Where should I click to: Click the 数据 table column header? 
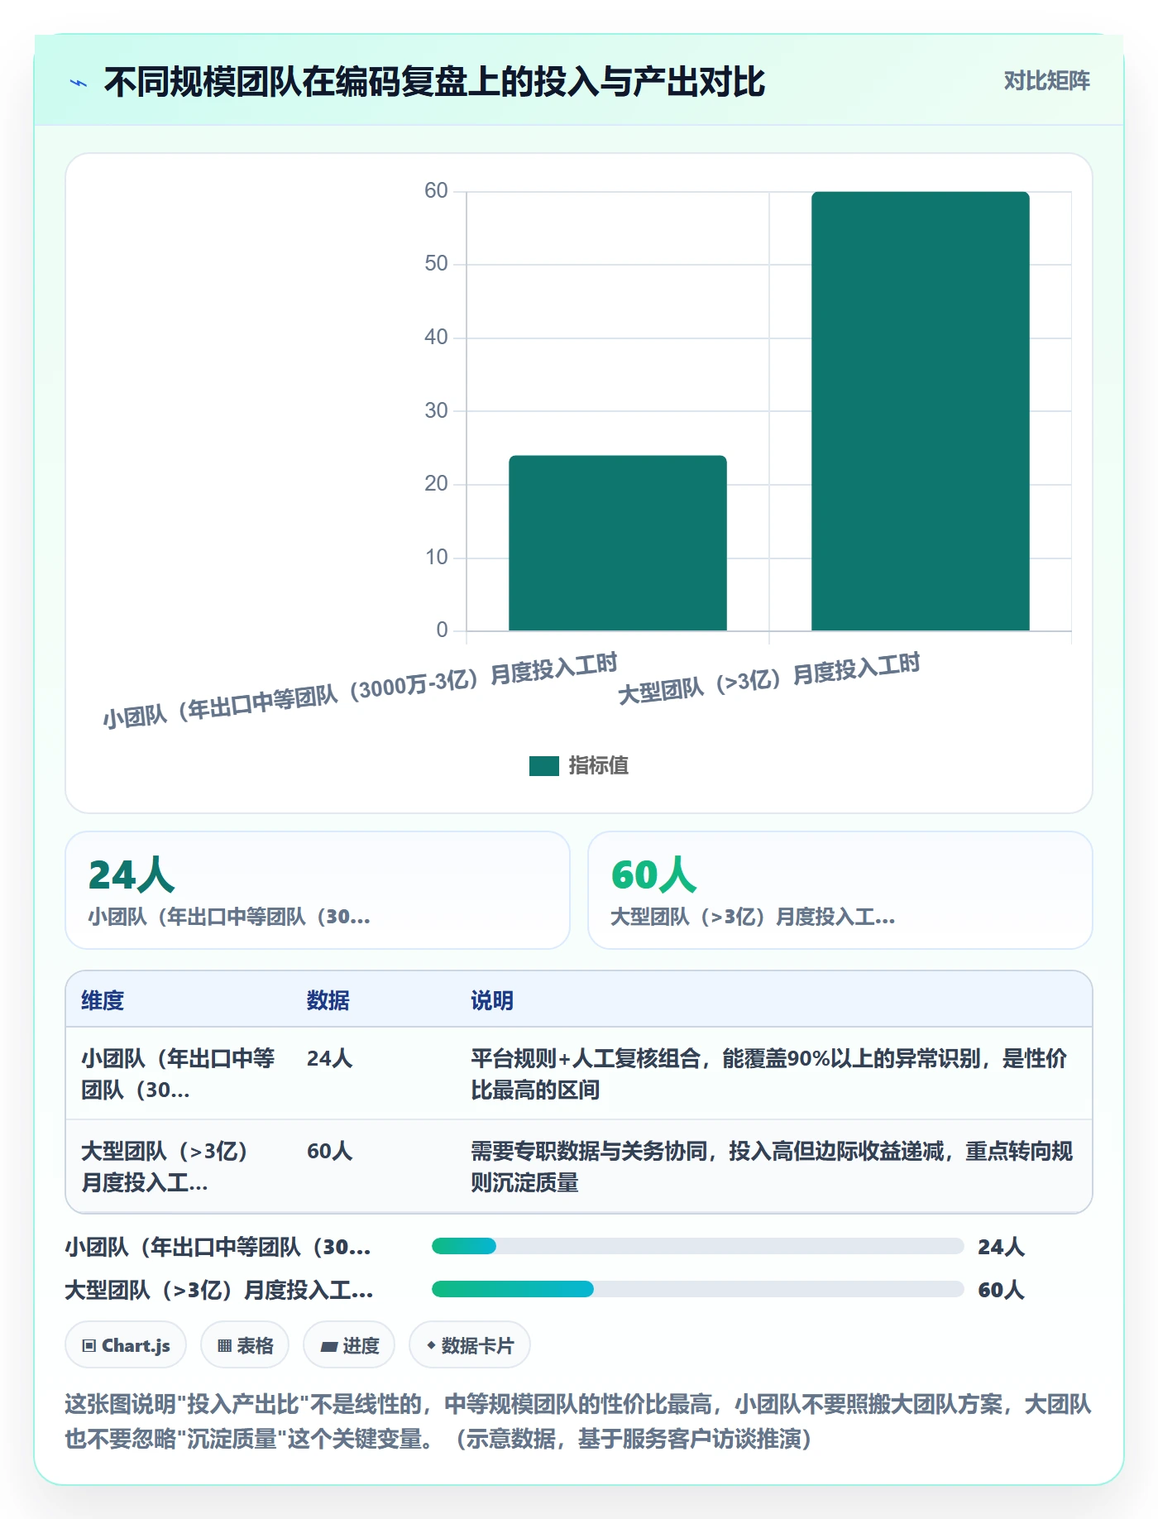coord(328,1000)
